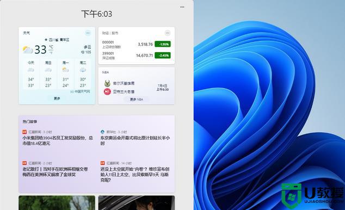Image resolution: width=345 pixels, height=210 pixels.
Task: Open the 还没上太空就开始内卷 news story
Action: pos(135,175)
